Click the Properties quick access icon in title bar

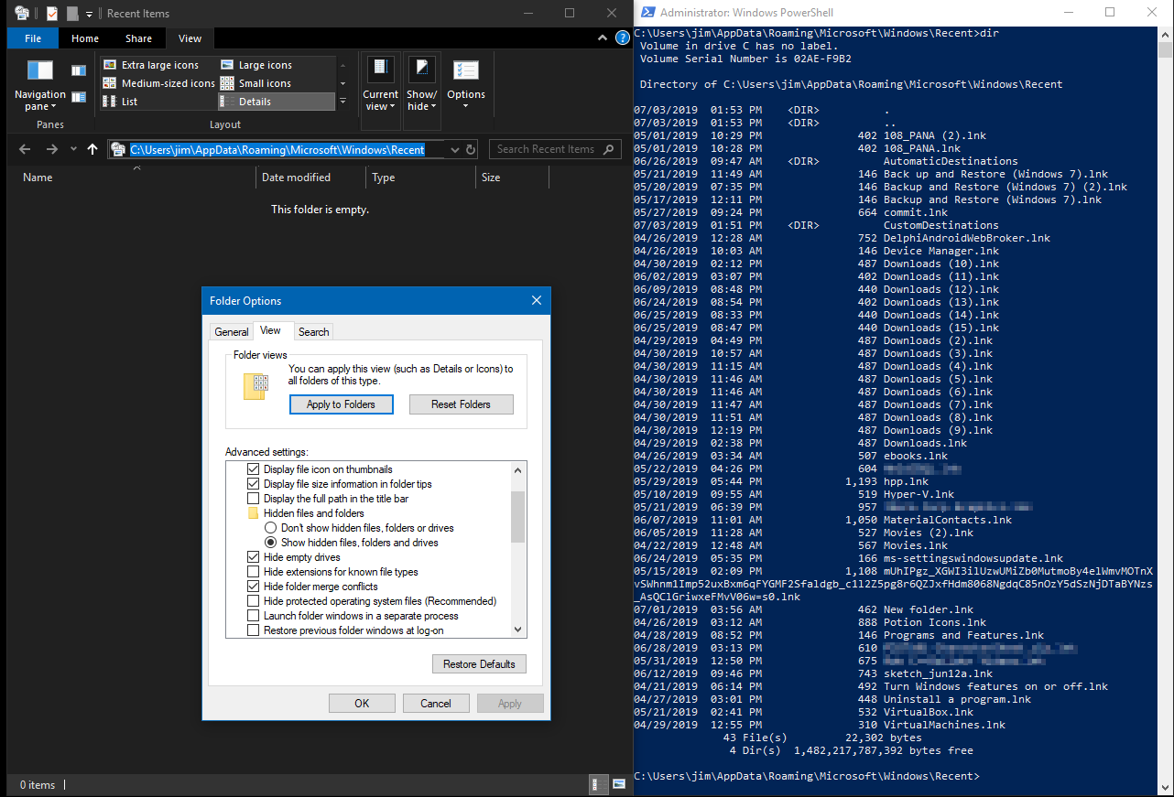coord(51,14)
